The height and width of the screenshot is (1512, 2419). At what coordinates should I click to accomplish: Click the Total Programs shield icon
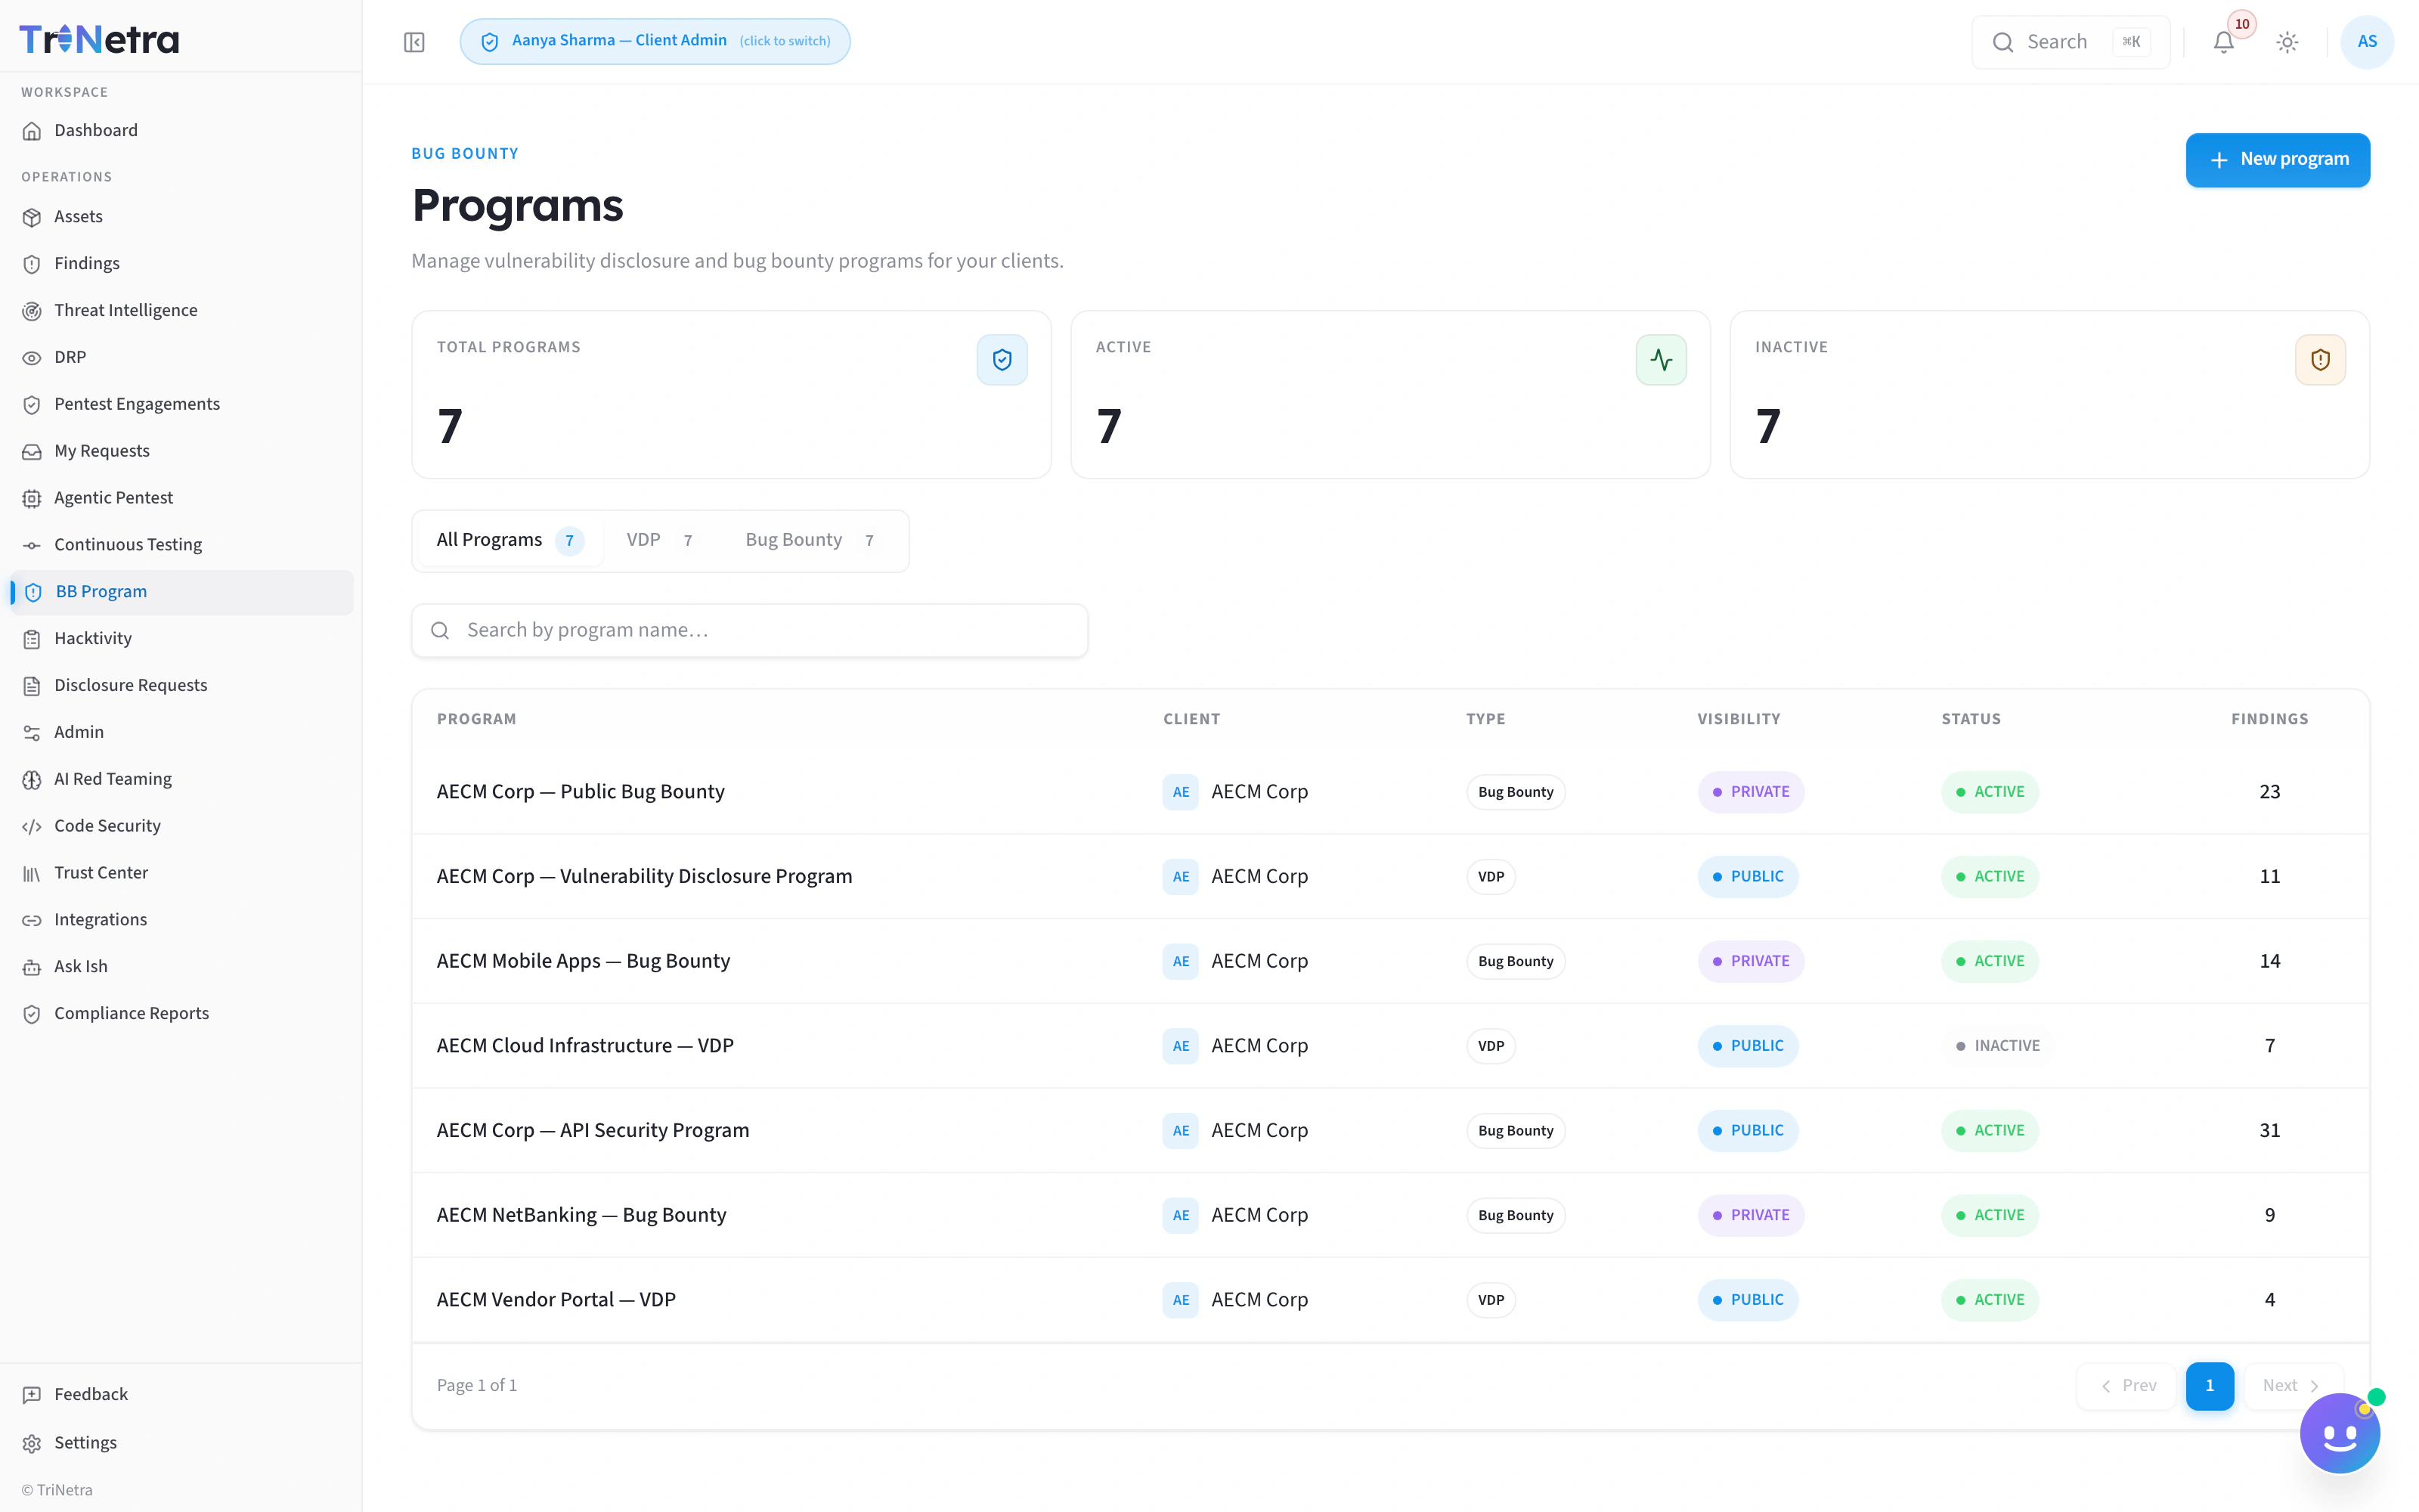click(1002, 360)
